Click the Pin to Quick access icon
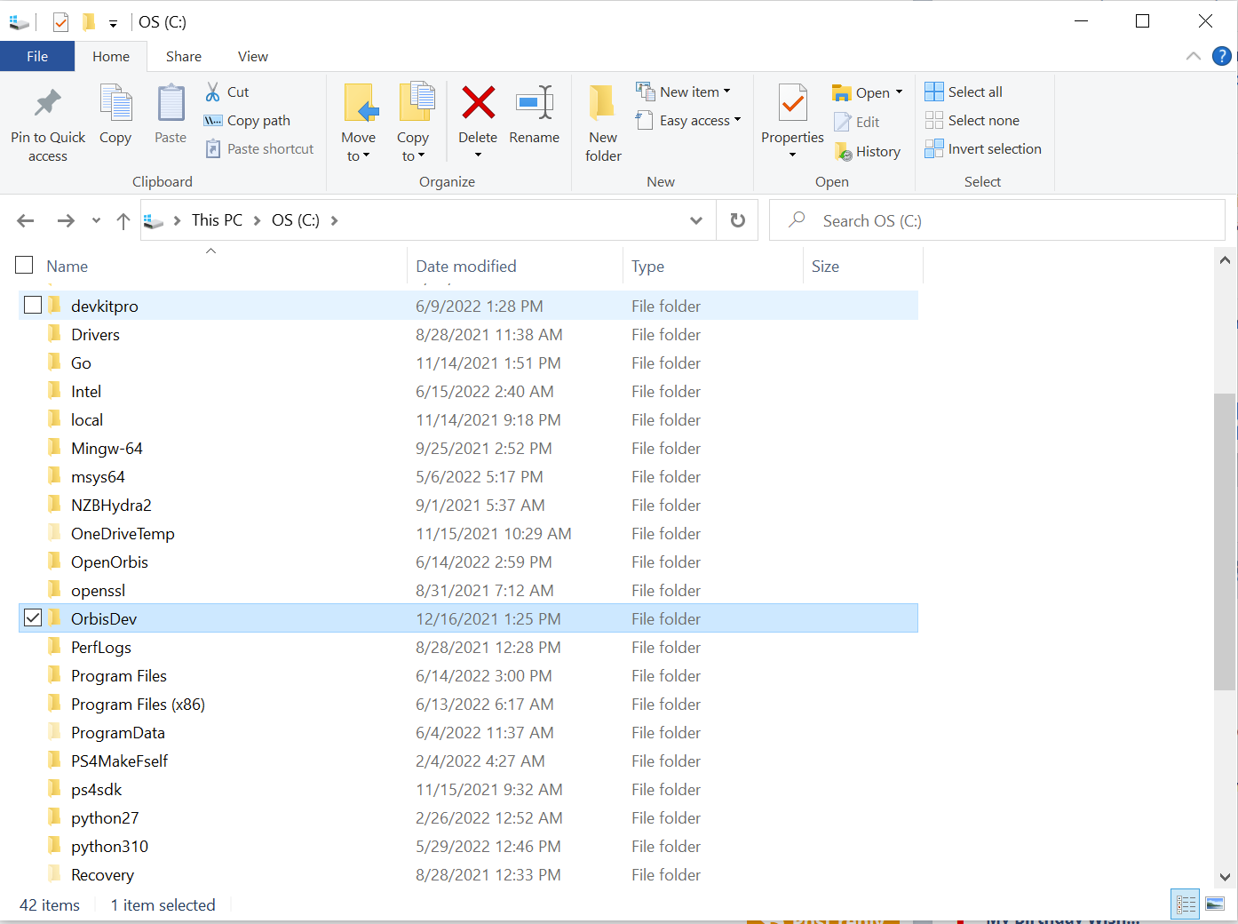 tap(48, 103)
